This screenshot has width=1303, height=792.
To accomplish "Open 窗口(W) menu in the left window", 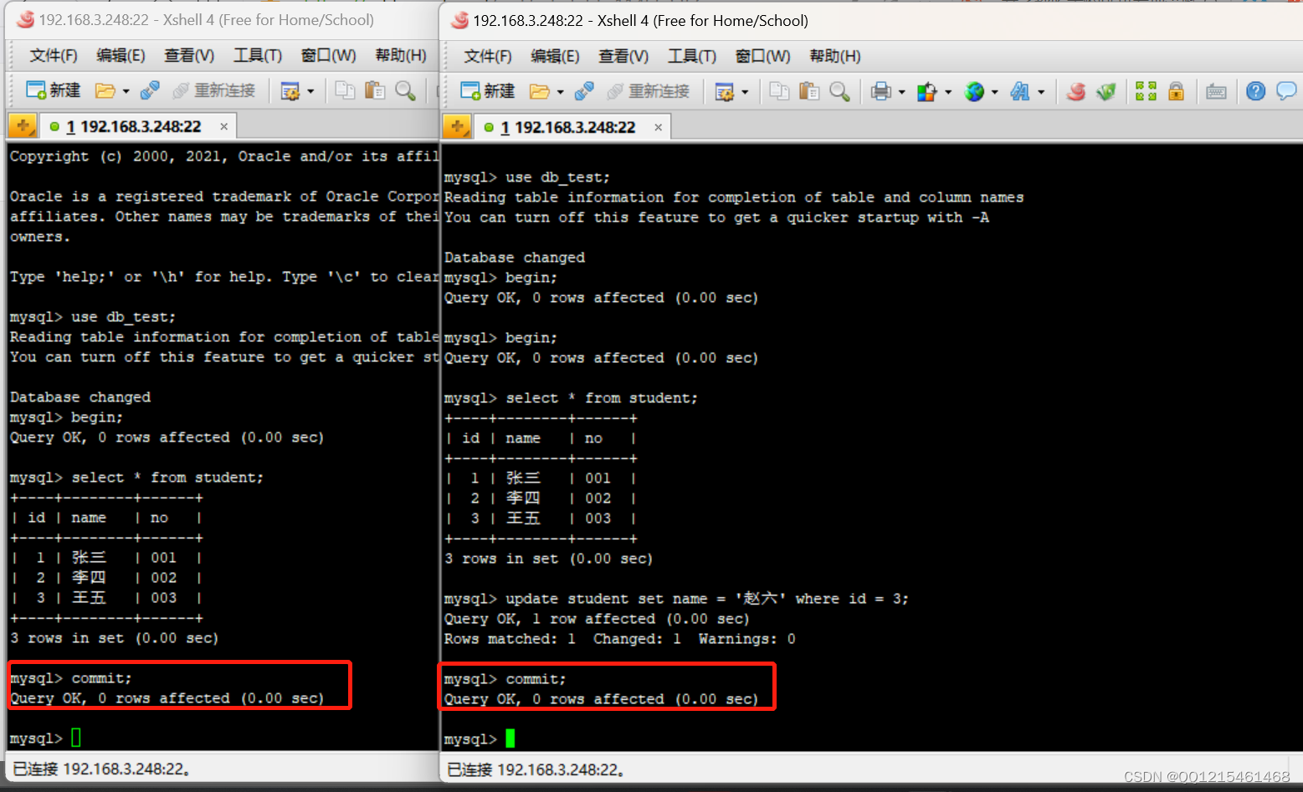I will 328,55.
